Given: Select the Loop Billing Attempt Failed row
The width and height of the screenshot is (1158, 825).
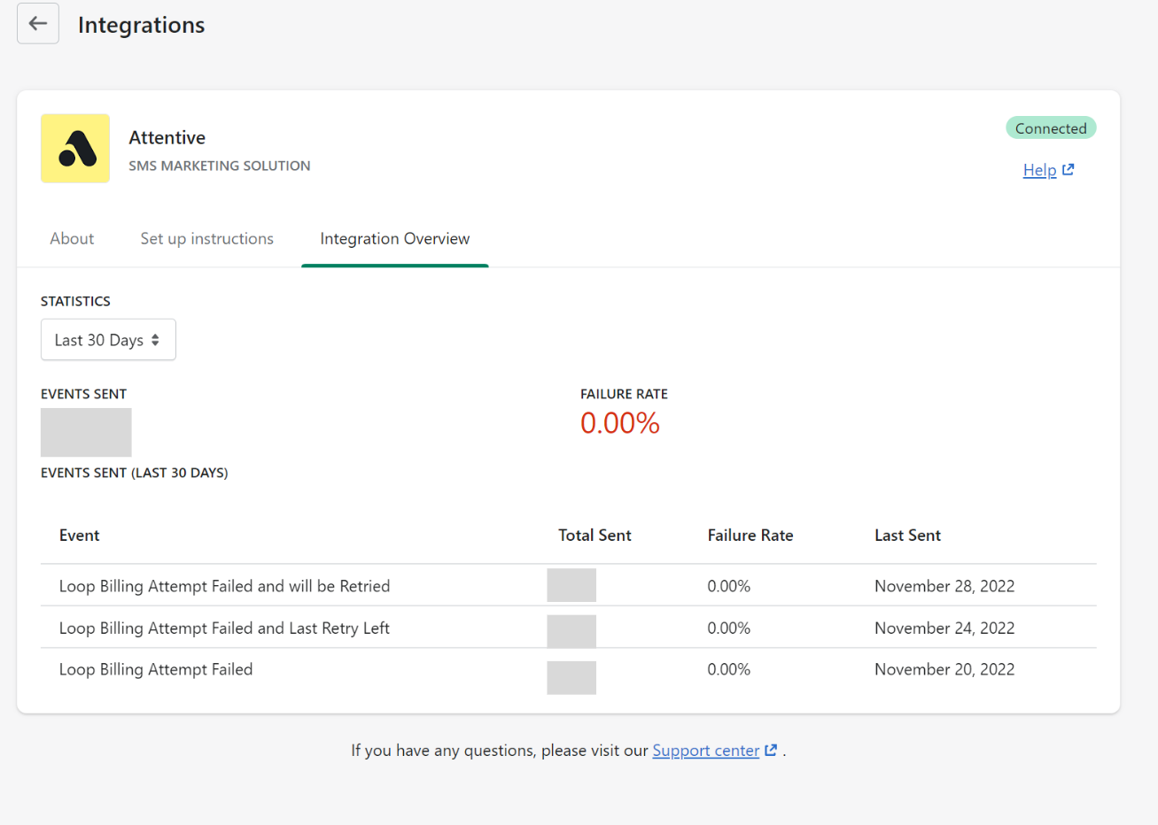Looking at the screenshot, I should coord(156,670).
